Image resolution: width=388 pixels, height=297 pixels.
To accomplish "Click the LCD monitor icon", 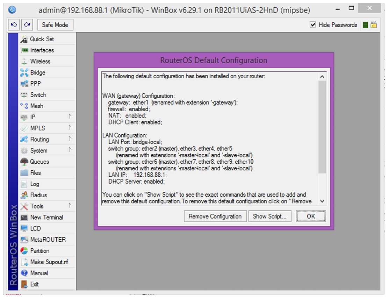I will [24, 229].
